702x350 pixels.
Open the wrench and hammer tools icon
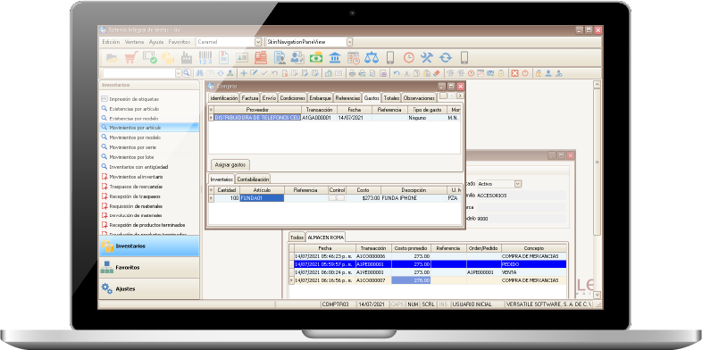(x=427, y=58)
